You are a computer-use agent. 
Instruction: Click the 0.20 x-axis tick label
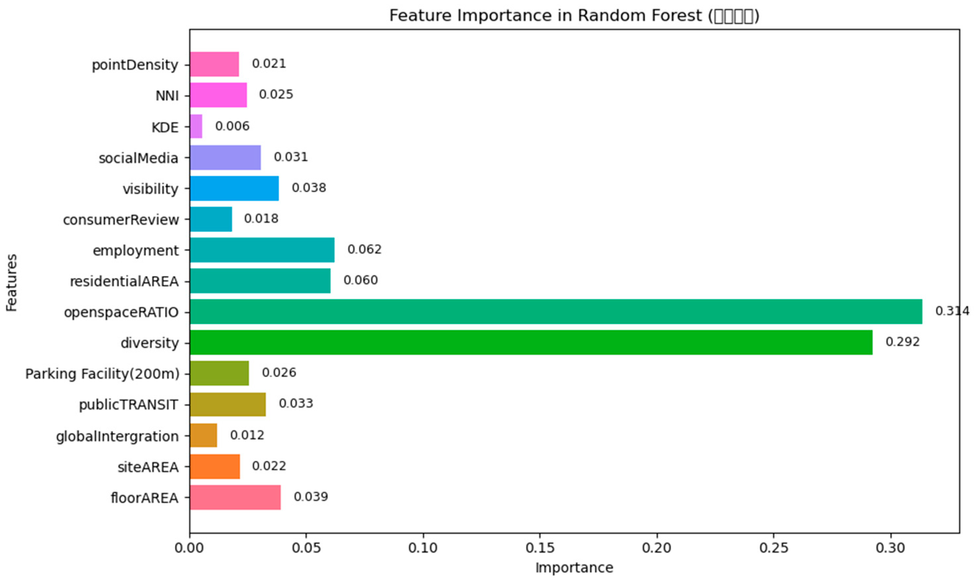point(656,548)
